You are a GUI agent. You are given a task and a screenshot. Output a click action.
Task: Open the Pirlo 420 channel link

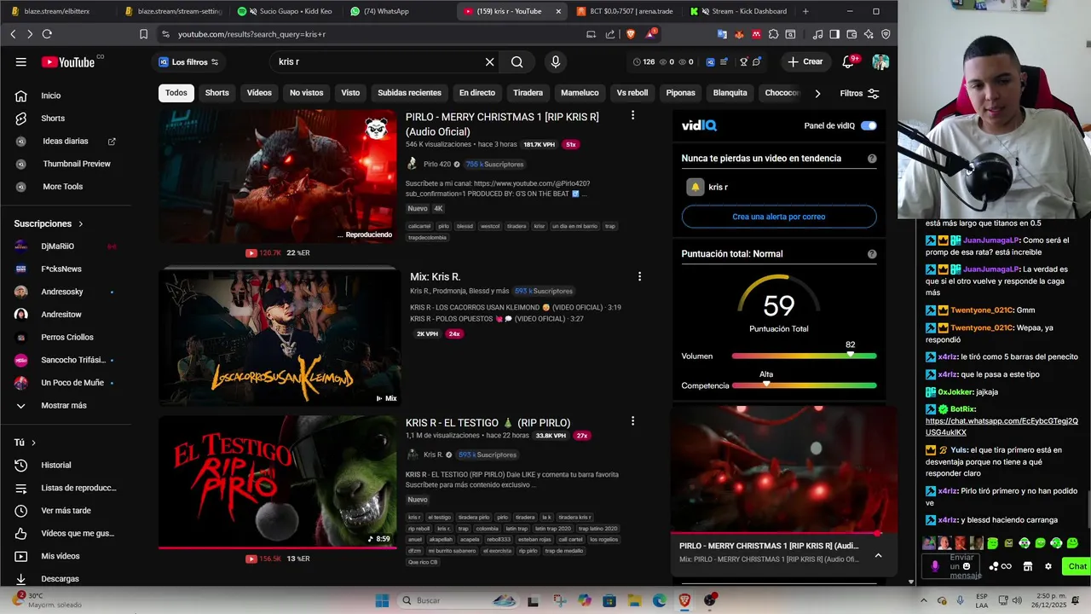tap(436, 164)
